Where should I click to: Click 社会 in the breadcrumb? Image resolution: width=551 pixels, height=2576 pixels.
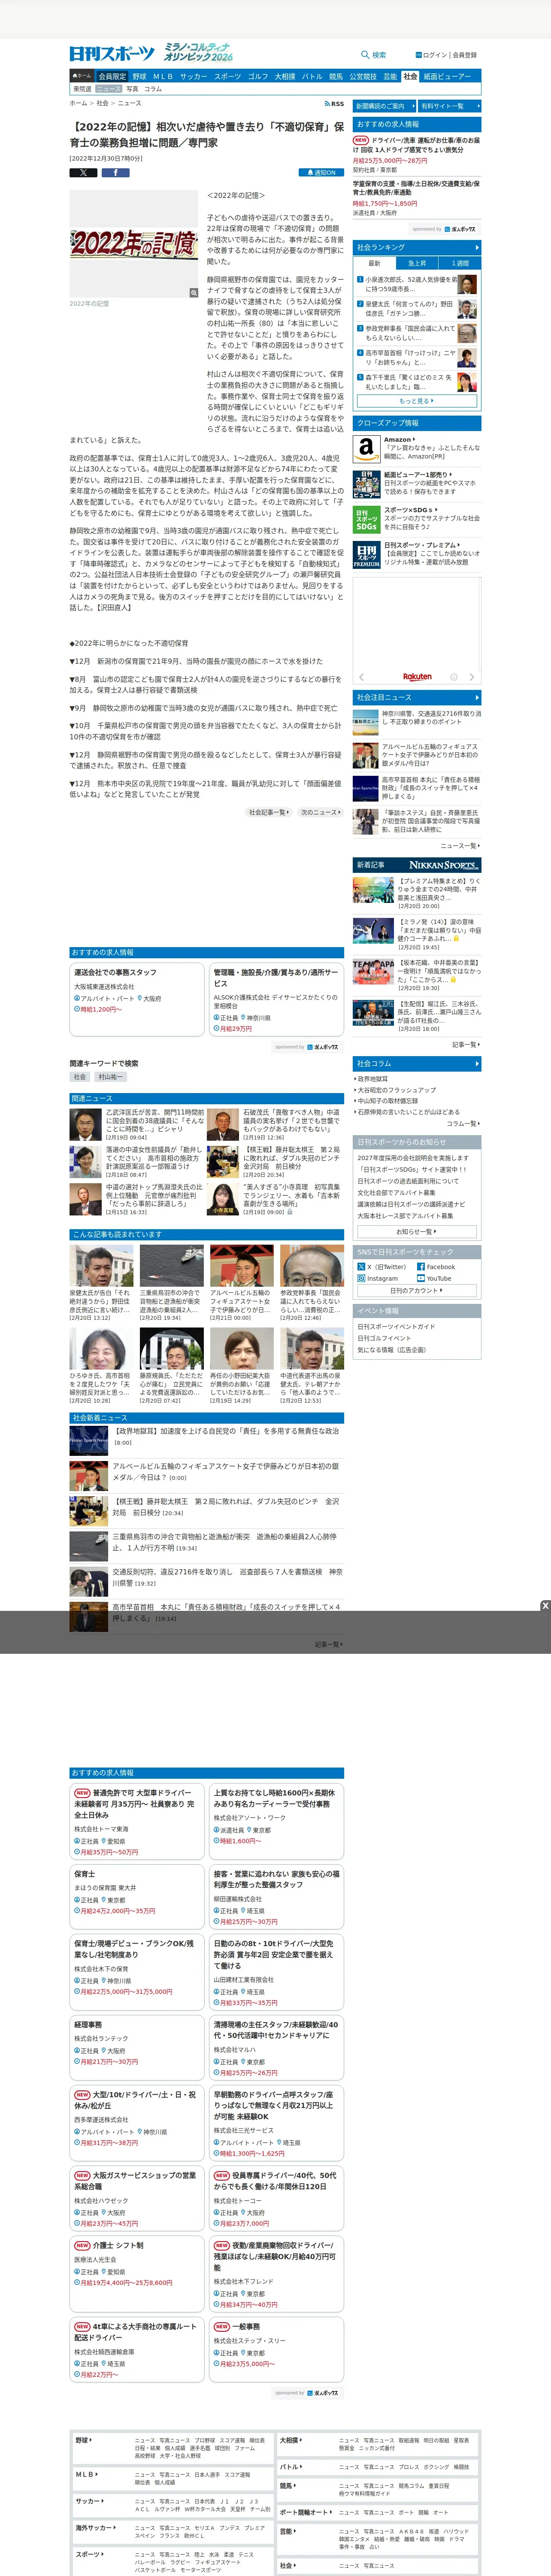click(102, 103)
